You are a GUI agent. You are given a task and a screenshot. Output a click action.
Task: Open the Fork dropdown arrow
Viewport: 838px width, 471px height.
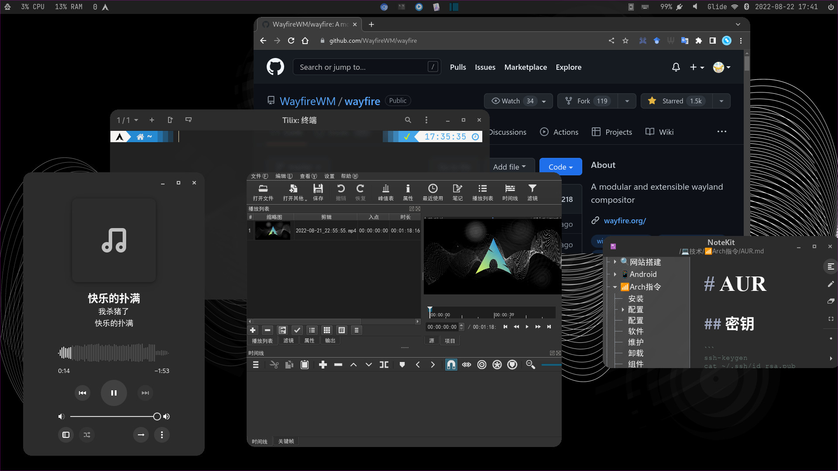pyautogui.click(x=627, y=101)
